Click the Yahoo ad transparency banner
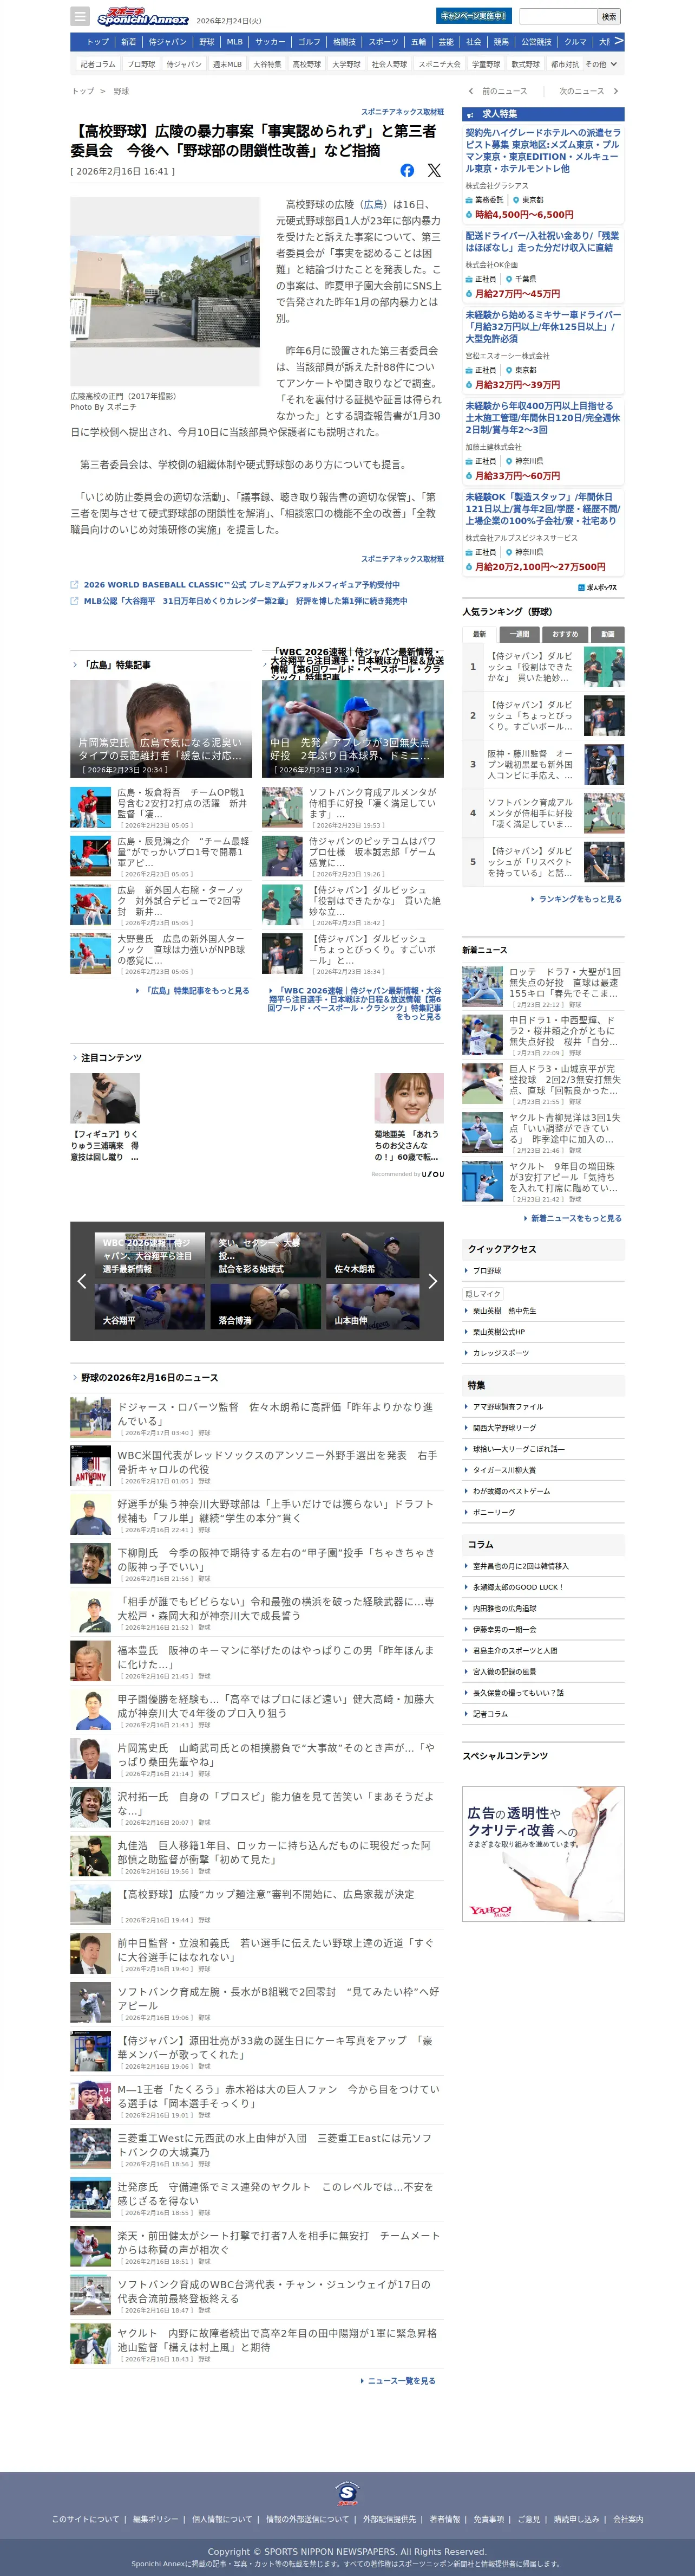This screenshot has width=695, height=2576. [543, 1854]
